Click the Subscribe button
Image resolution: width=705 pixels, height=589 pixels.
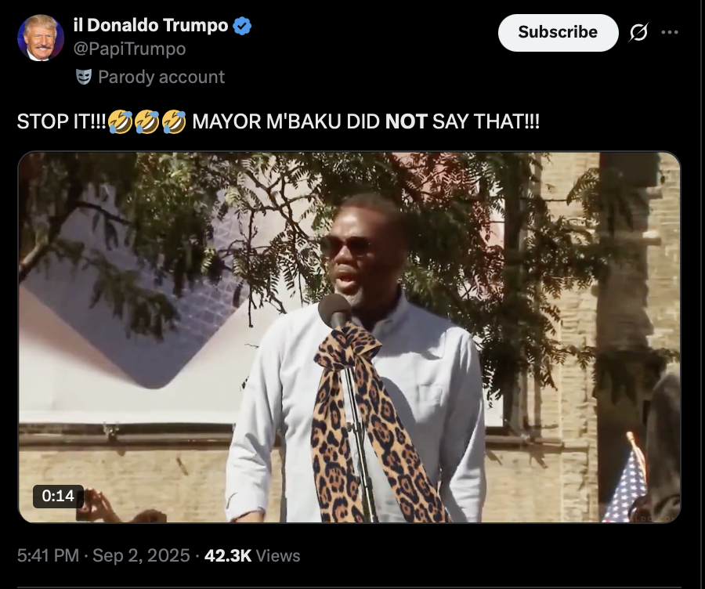point(558,32)
